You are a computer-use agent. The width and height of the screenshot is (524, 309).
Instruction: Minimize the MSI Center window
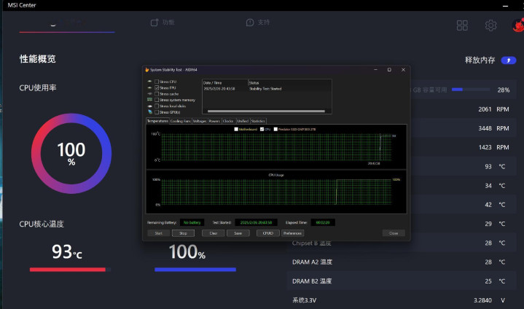[x=505, y=6]
